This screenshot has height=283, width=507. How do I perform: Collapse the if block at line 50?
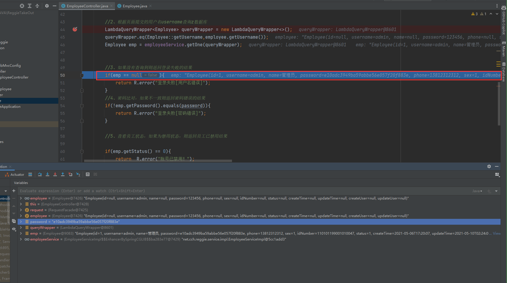pyautogui.click(x=82, y=75)
